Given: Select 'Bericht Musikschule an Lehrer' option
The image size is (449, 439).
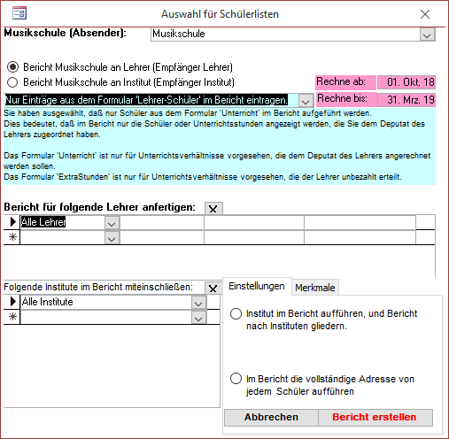Looking at the screenshot, I should [x=12, y=67].
